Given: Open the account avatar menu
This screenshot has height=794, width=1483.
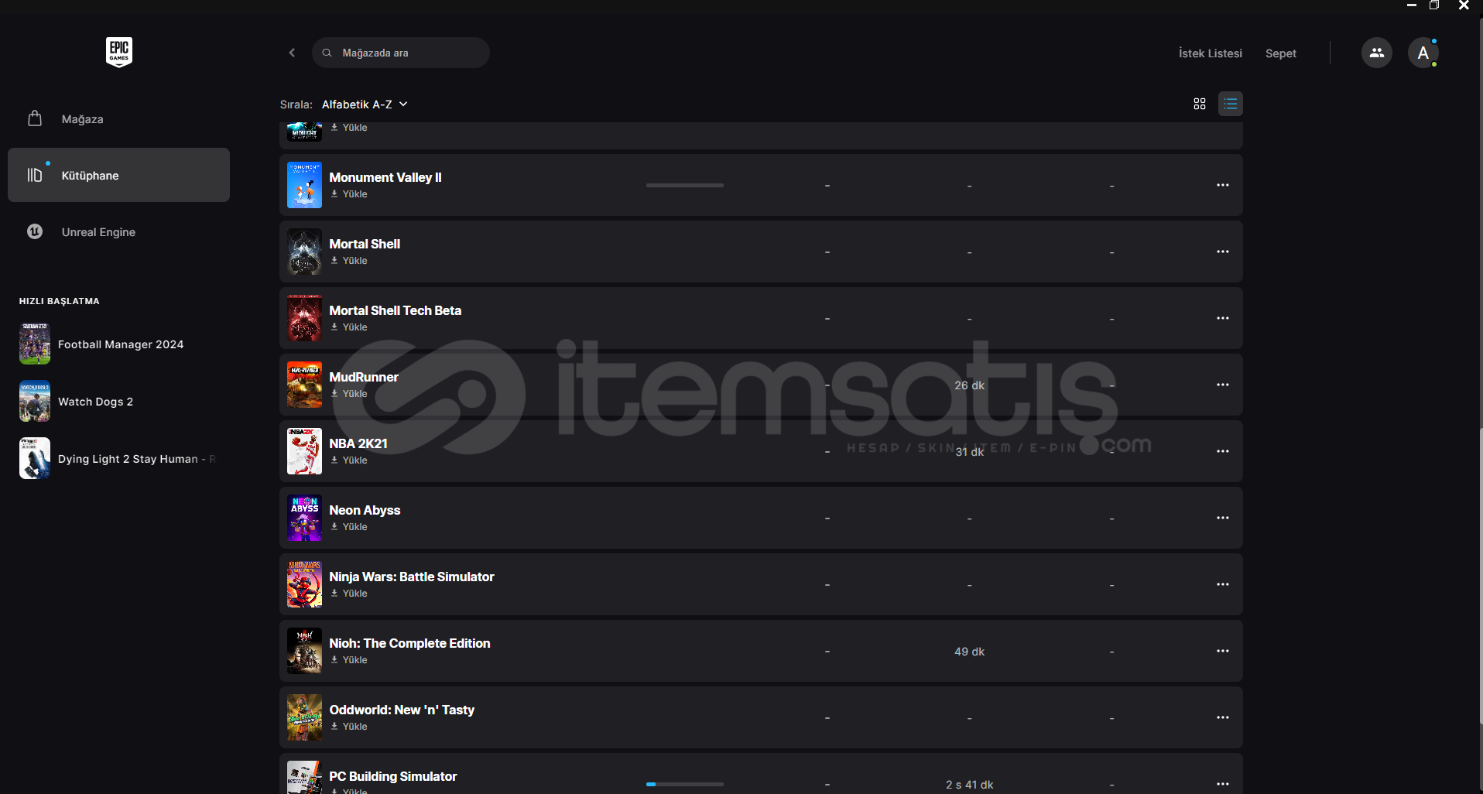Looking at the screenshot, I should click(1423, 53).
